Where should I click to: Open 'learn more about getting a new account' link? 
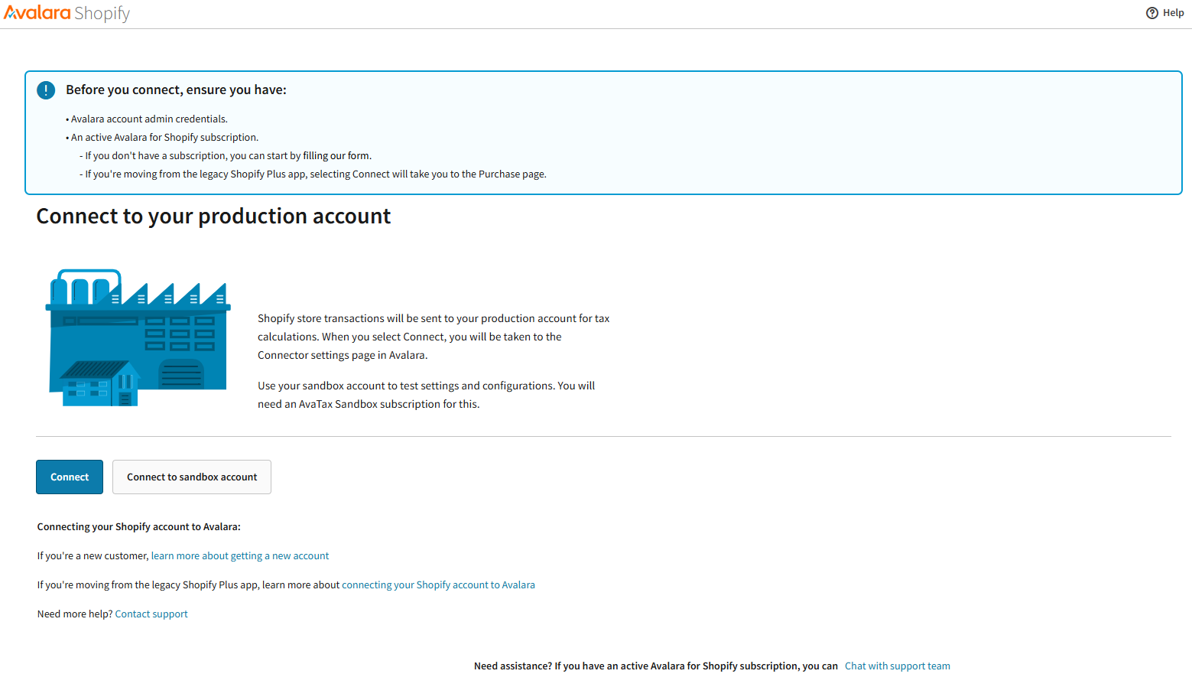pos(240,556)
